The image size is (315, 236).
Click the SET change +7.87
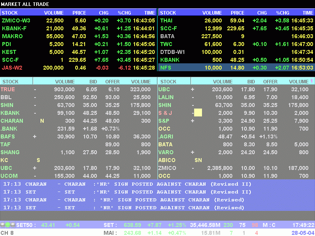(x=154, y=225)
